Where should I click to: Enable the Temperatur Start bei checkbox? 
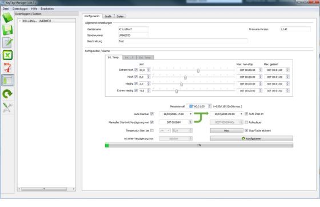click(x=152, y=130)
